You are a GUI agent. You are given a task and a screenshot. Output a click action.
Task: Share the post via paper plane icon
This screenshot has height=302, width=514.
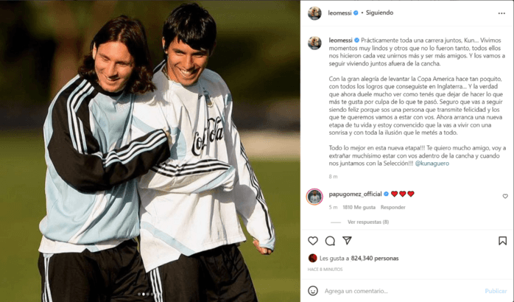(347, 241)
